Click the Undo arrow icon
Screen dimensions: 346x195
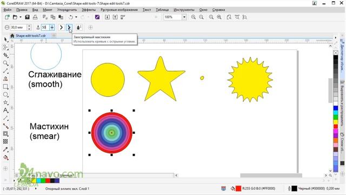[x=71, y=17]
